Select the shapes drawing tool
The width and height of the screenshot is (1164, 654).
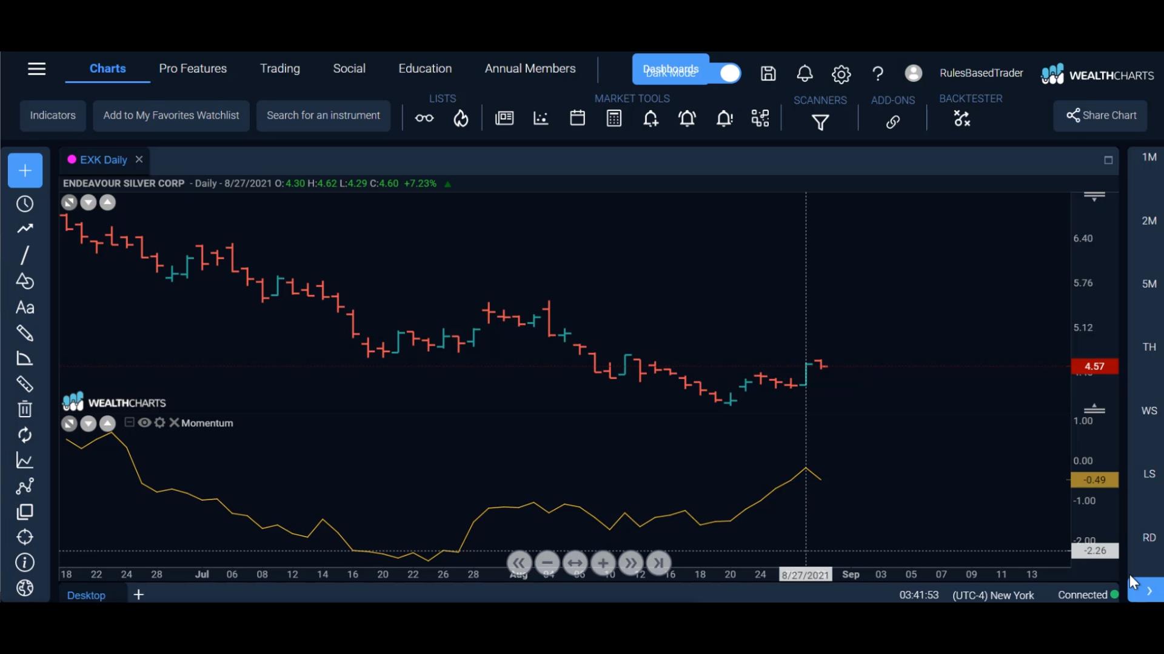tap(25, 281)
